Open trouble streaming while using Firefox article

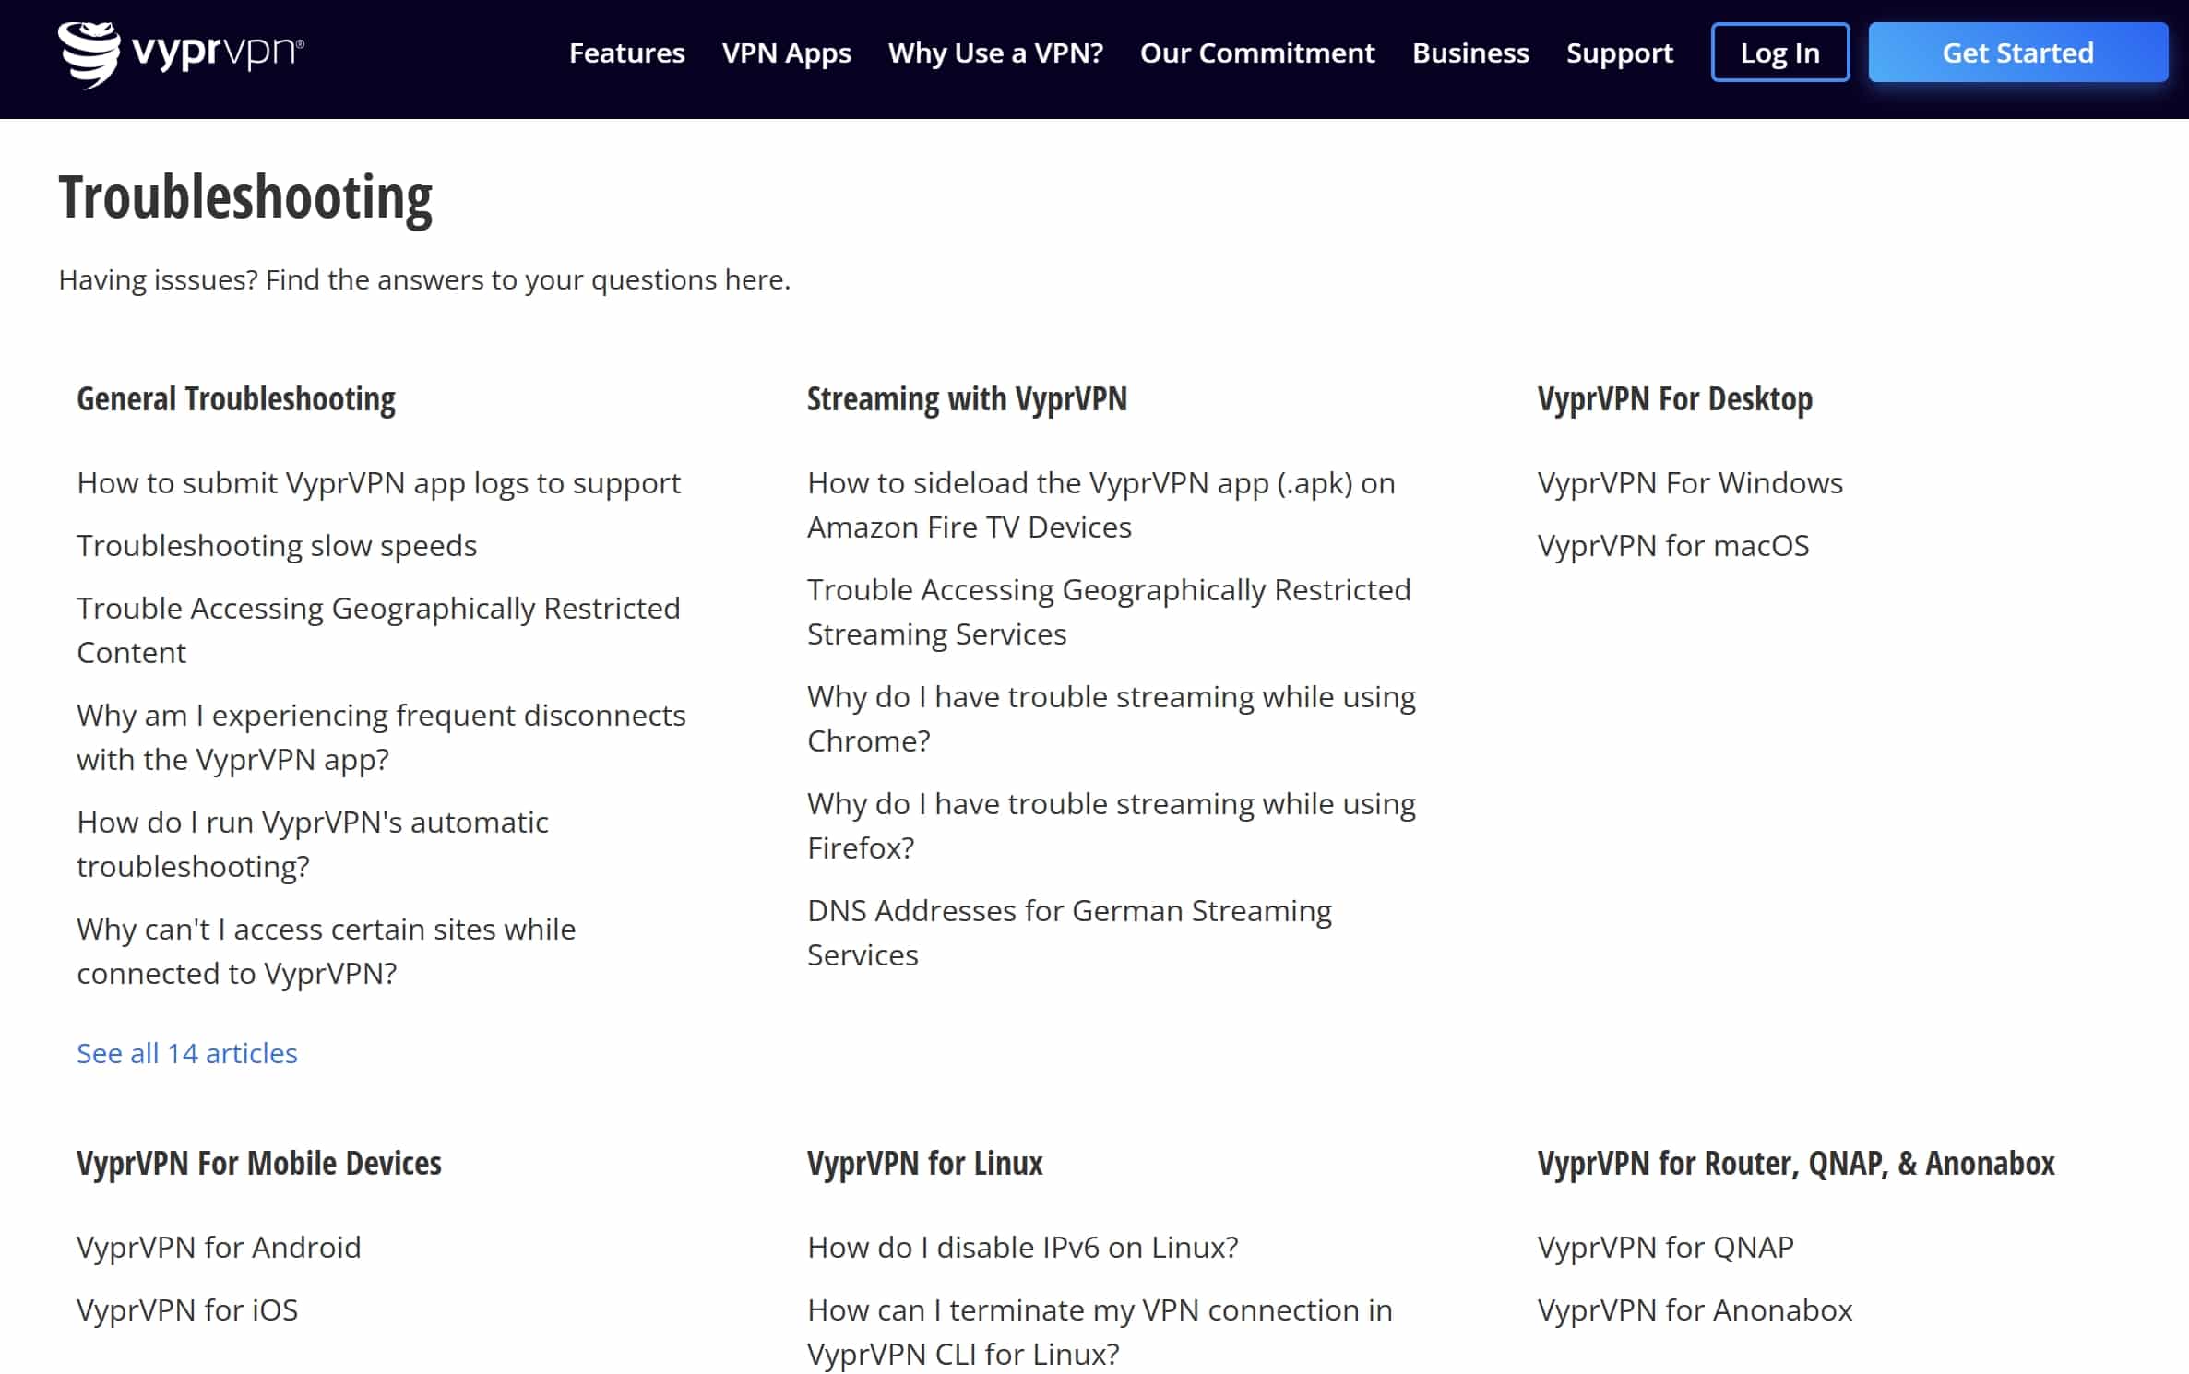(1112, 825)
